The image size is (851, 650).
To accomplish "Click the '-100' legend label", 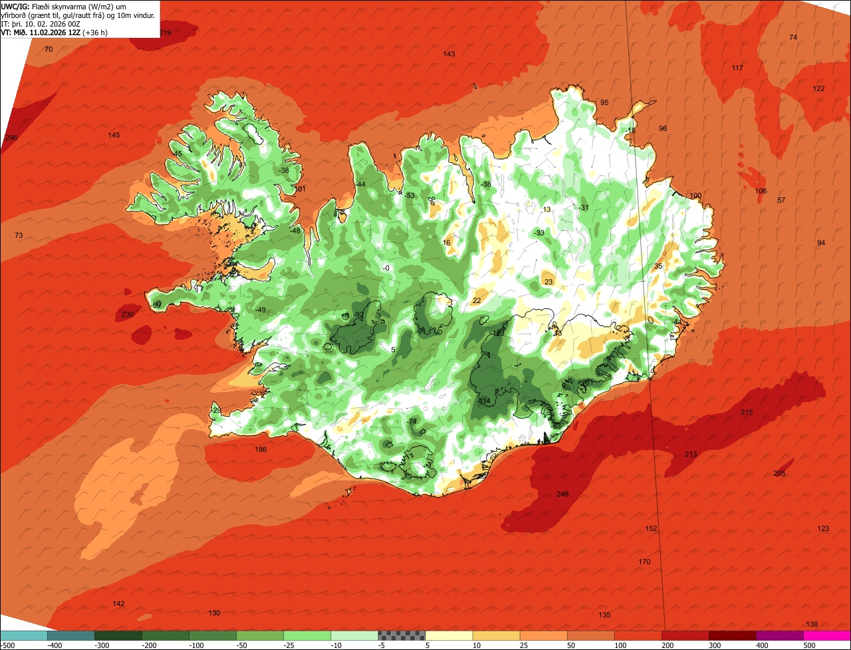I will (x=197, y=645).
